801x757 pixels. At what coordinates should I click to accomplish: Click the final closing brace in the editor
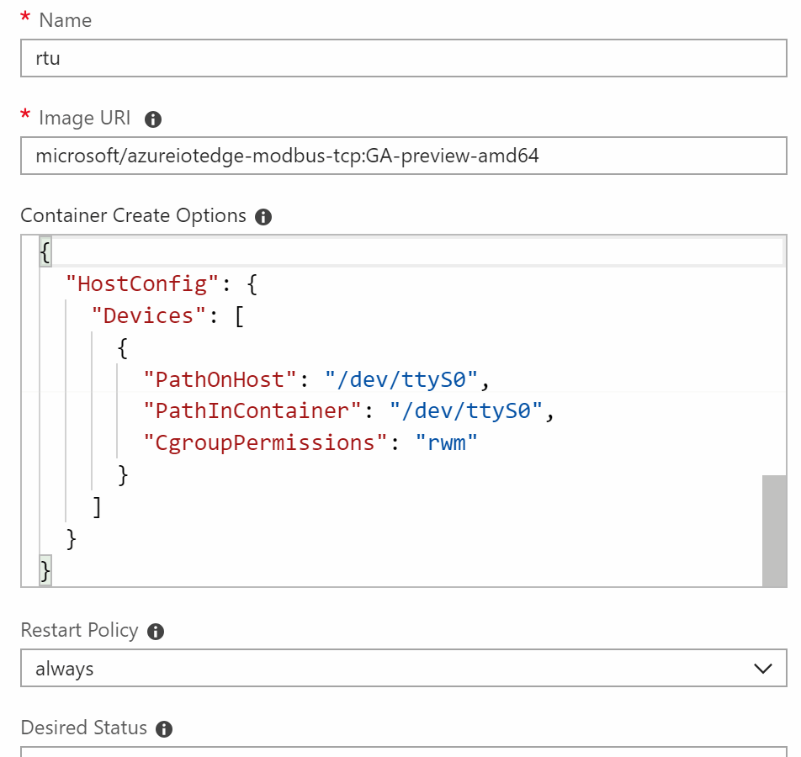point(45,571)
